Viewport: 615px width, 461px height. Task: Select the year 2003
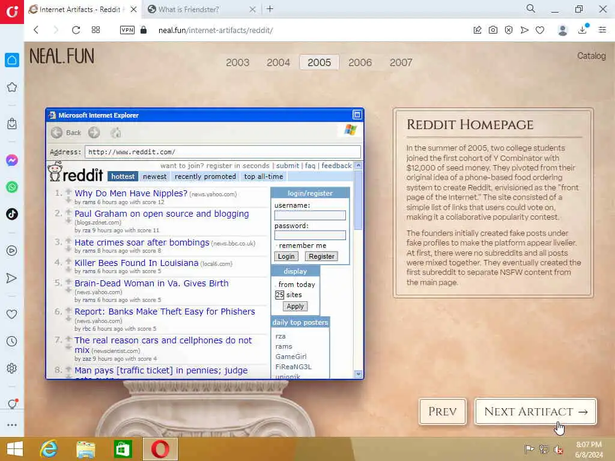coord(238,62)
